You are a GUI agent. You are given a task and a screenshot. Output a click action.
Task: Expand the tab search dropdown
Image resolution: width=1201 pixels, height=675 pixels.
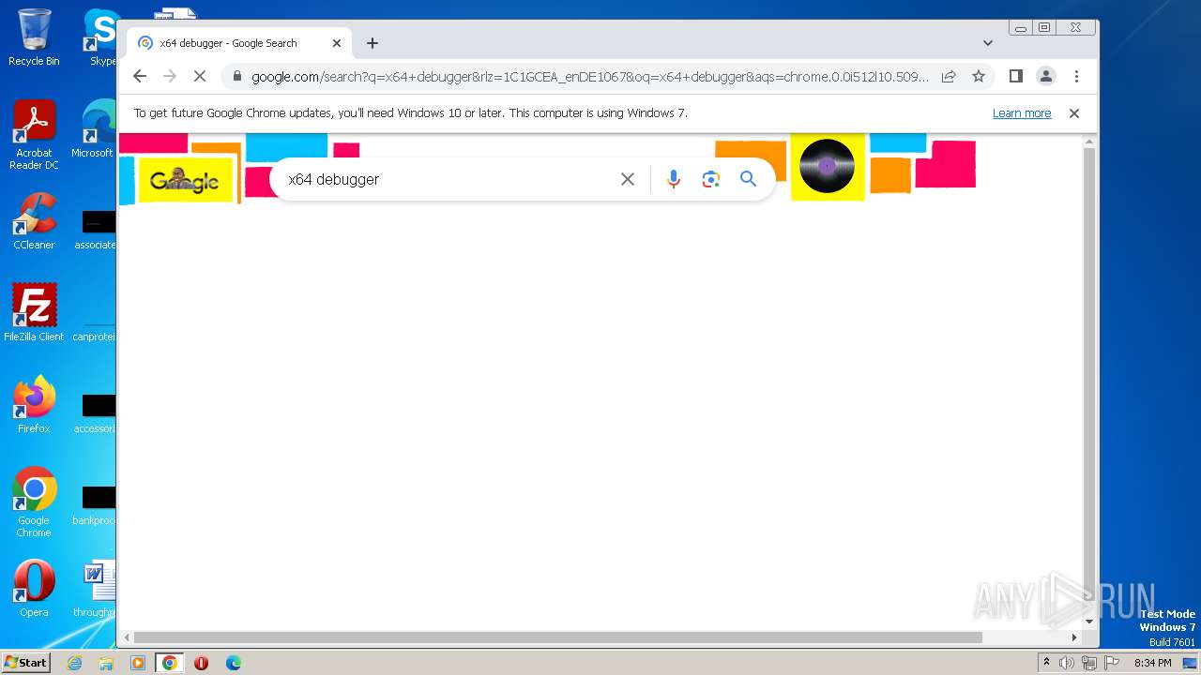[x=988, y=43]
